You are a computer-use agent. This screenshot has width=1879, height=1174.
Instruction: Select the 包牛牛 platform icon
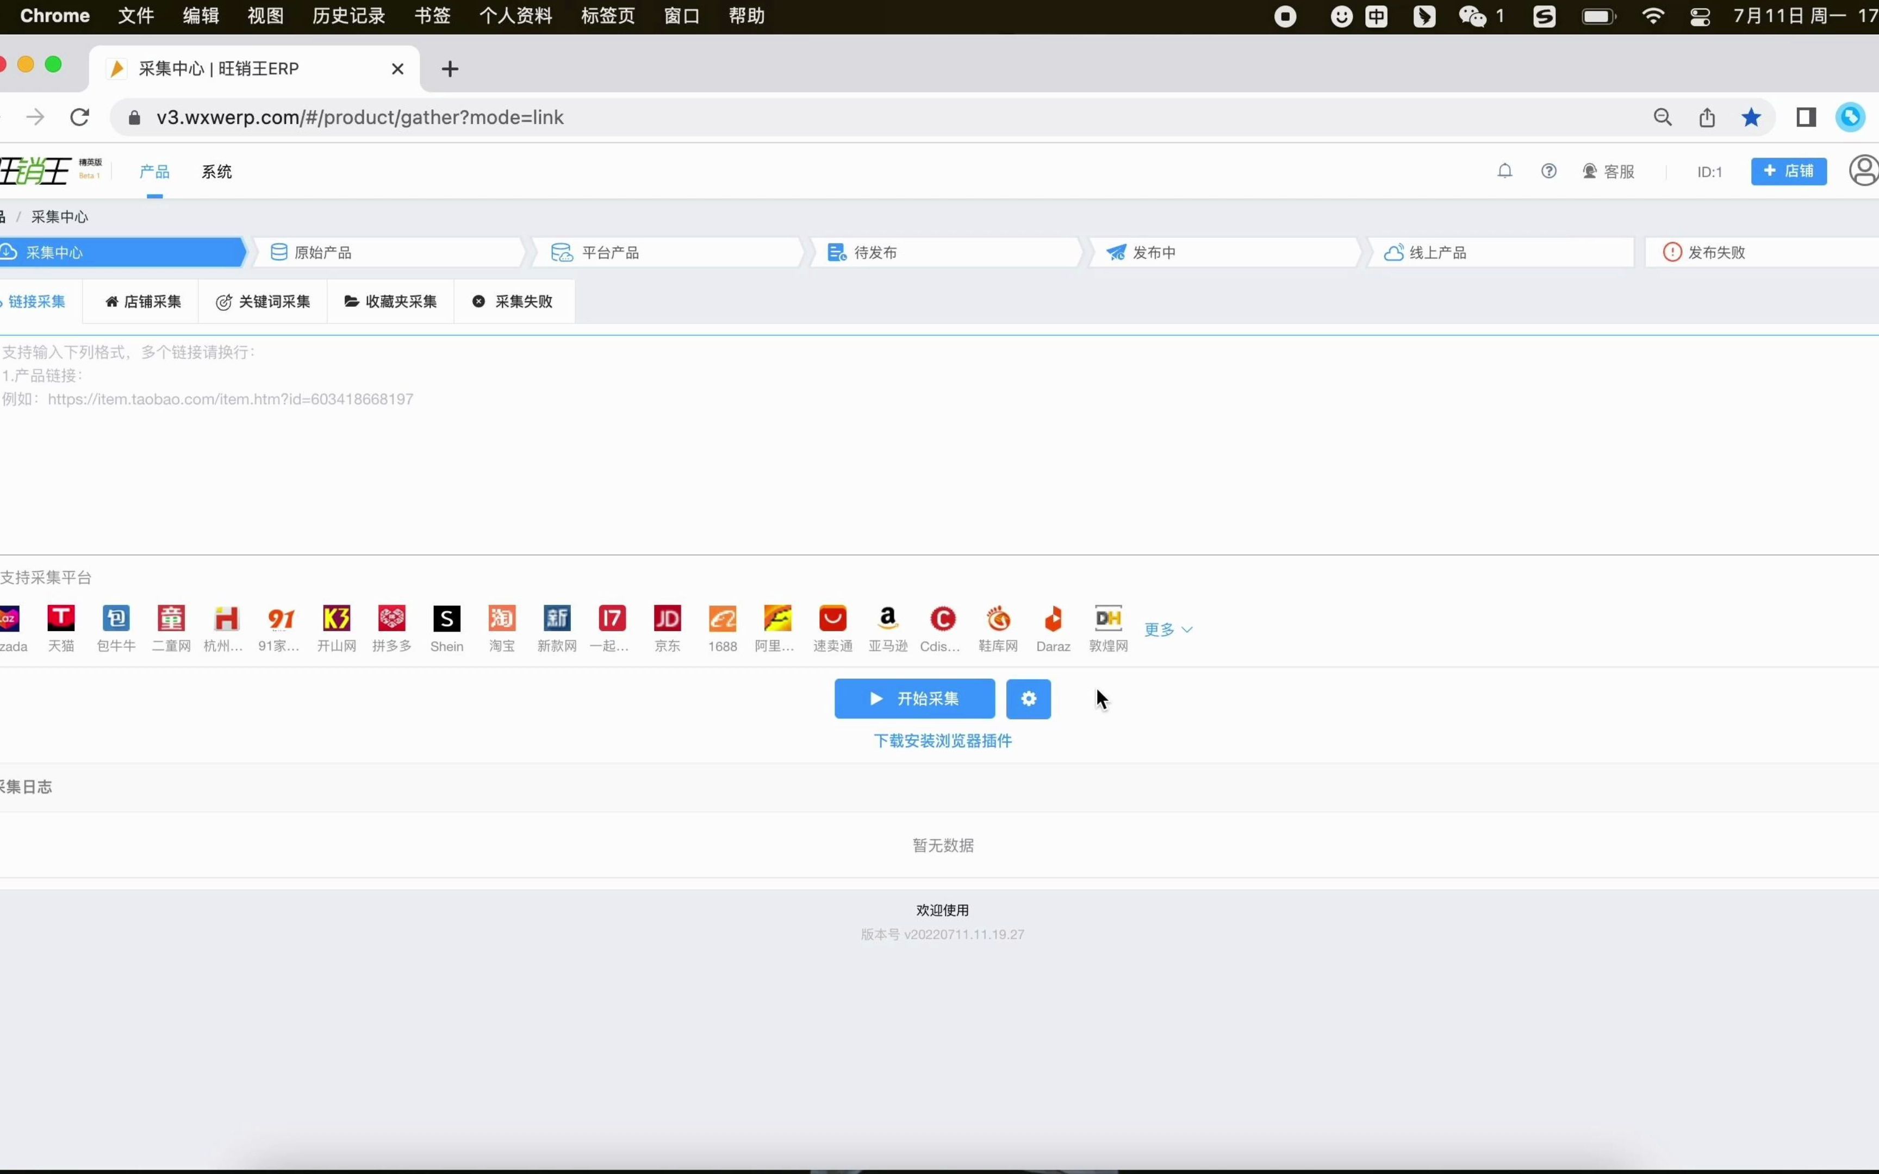coord(116,619)
